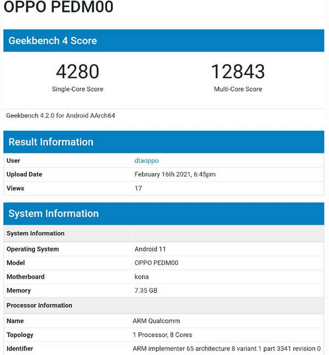Viewport: 329px width, 355px height.
Task: Select the Android 11 value
Action: coord(150,249)
